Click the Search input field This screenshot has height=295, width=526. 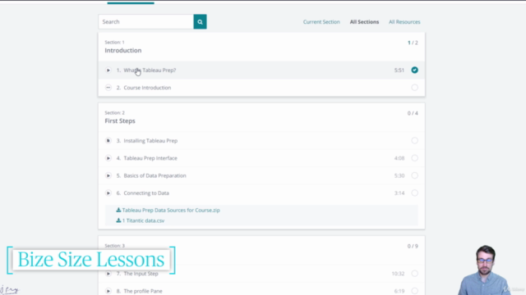146,22
